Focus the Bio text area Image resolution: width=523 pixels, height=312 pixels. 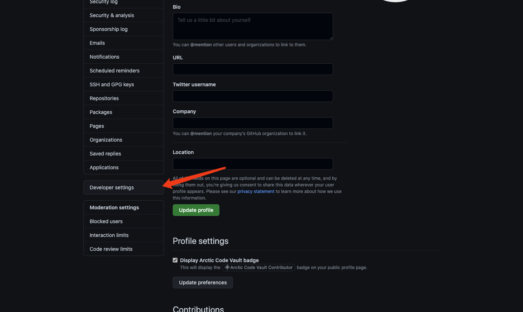click(253, 26)
